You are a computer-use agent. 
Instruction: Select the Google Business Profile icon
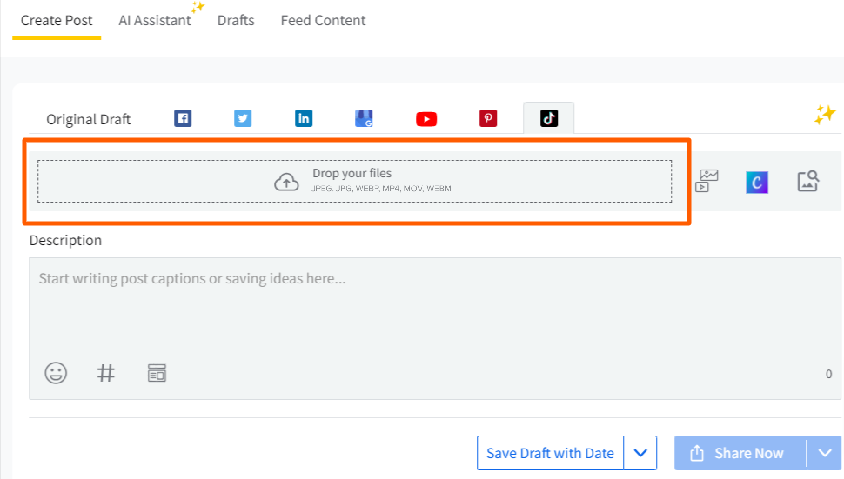pos(364,118)
